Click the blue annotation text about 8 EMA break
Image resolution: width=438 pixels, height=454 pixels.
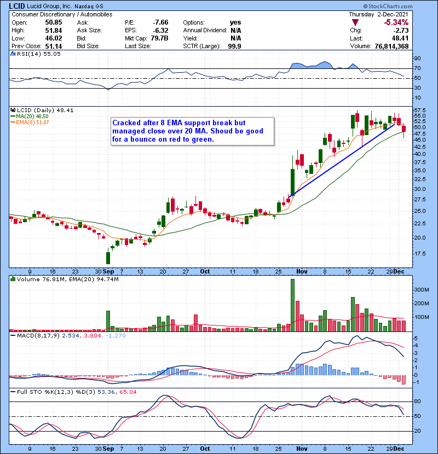(188, 131)
